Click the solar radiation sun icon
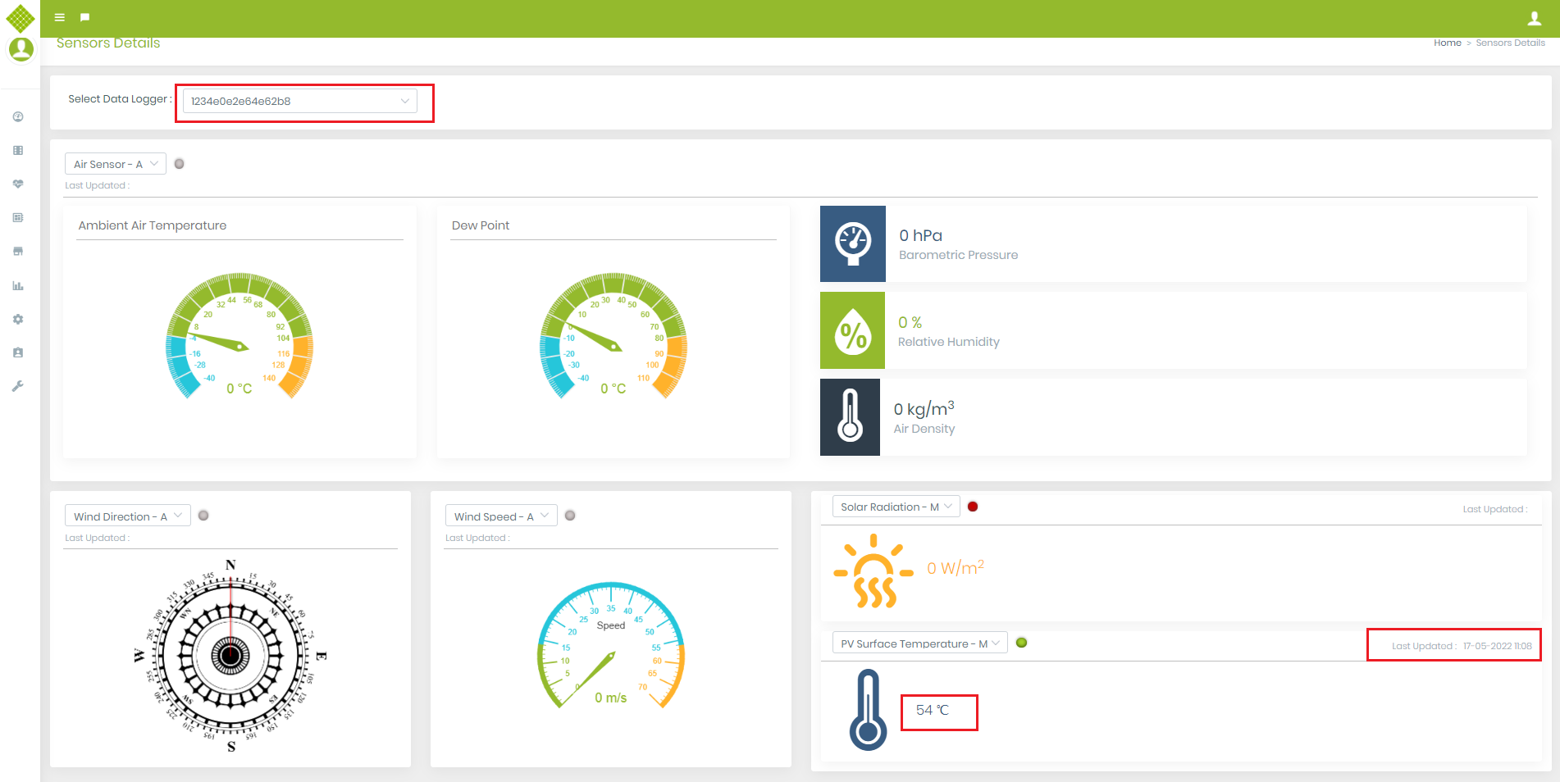 [874, 571]
